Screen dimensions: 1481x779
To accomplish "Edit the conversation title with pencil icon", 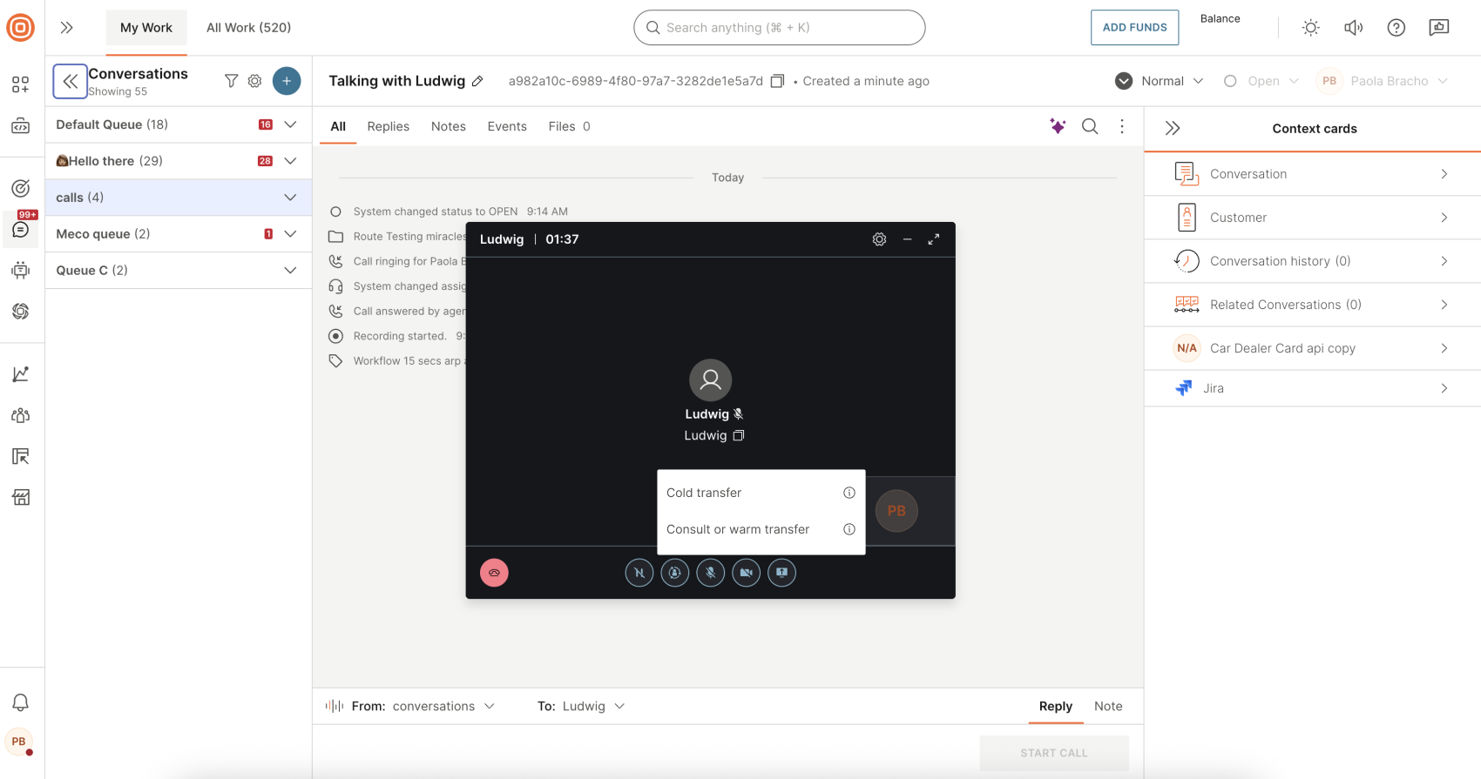I will coord(477,82).
